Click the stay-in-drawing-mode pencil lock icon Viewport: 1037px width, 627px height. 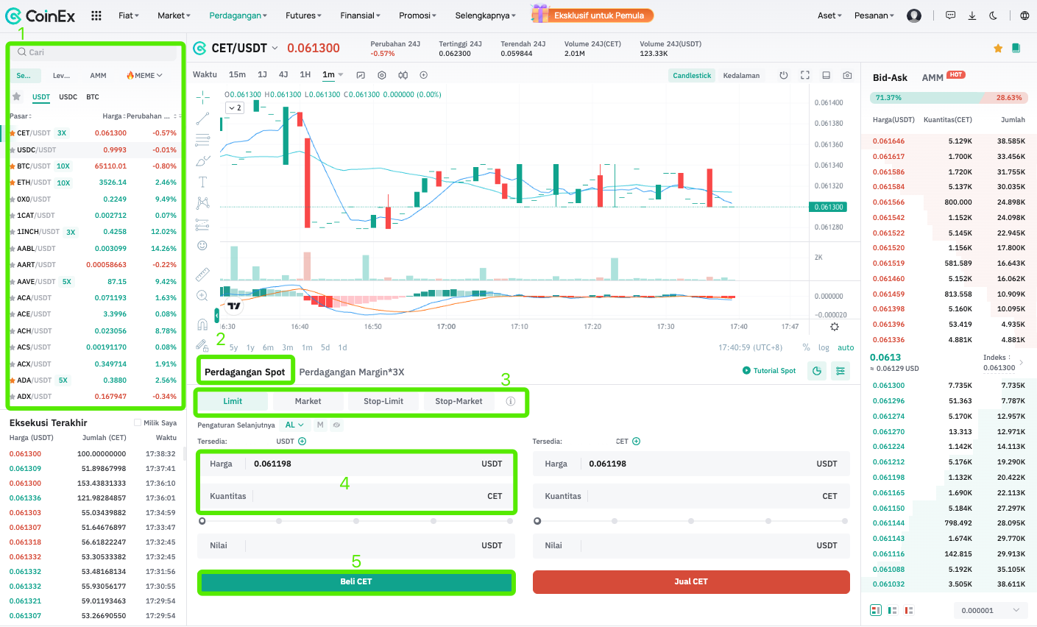pyautogui.click(x=202, y=344)
